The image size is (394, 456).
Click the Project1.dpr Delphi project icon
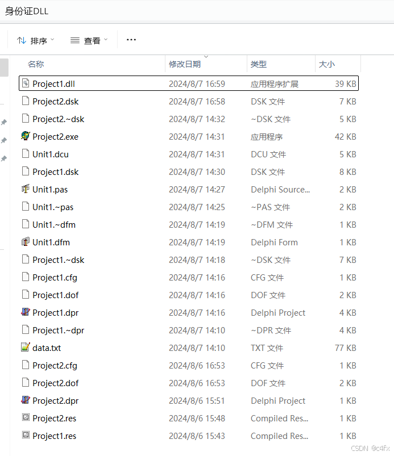(26, 312)
